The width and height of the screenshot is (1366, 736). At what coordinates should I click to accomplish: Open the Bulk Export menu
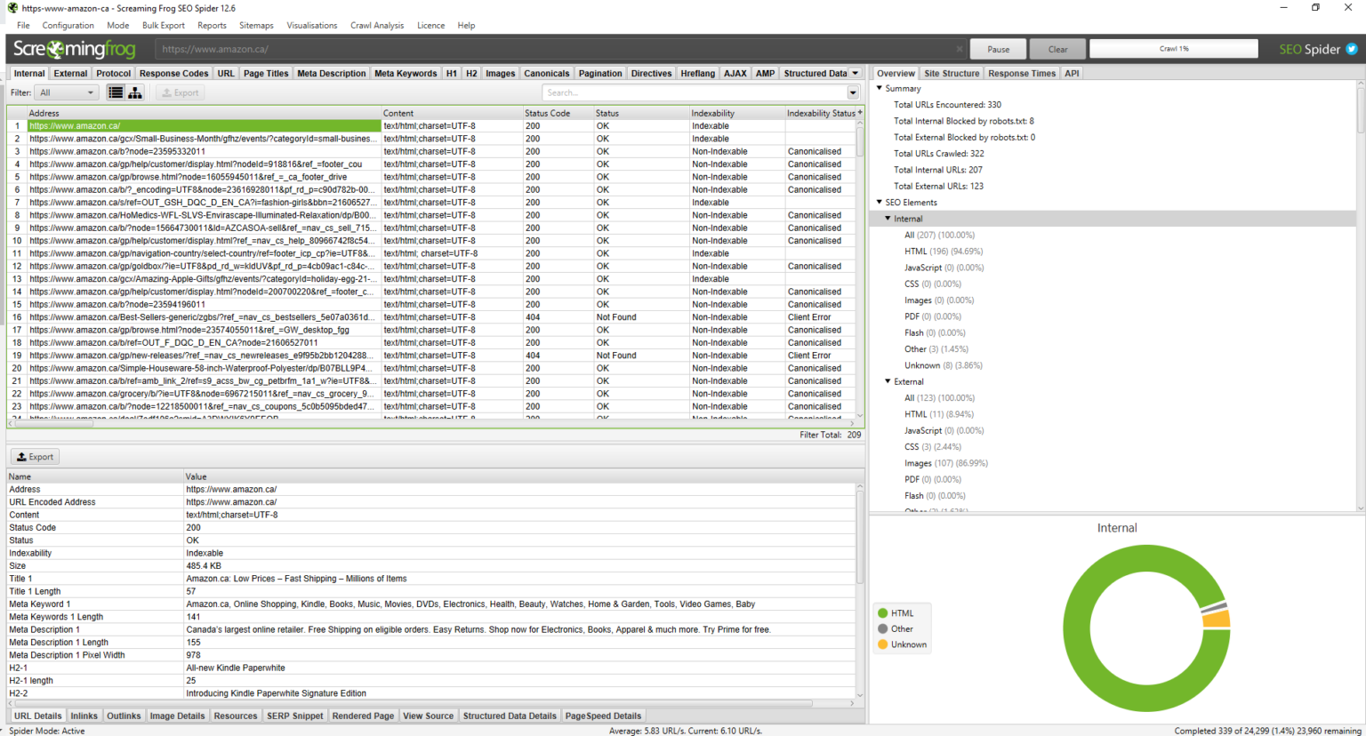[164, 25]
